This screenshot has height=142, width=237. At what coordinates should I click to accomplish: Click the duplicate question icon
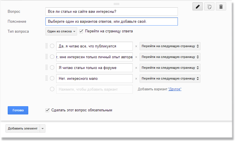209,7
